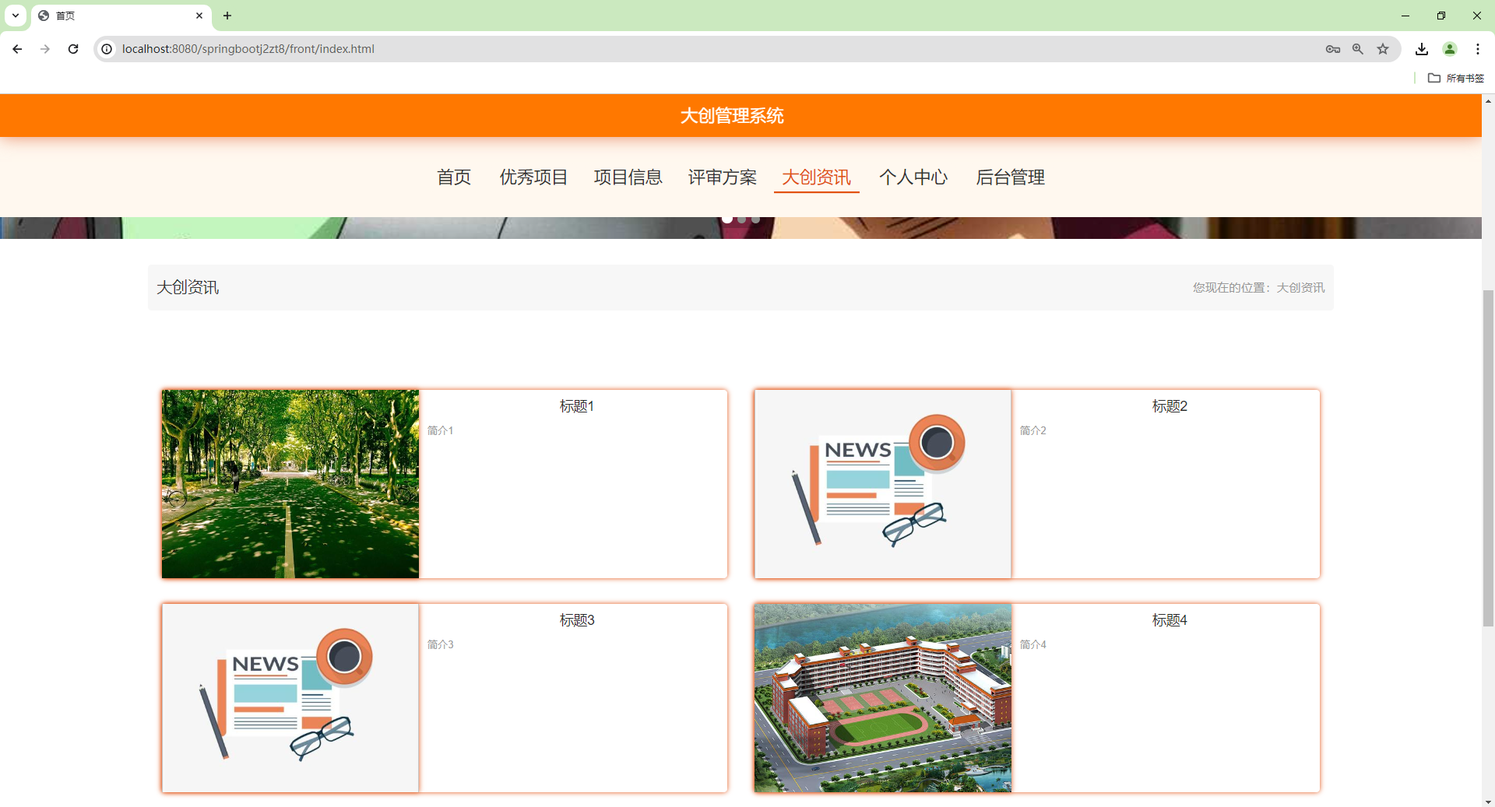
Task: Select the second carousel indicator dot
Action: (x=741, y=219)
